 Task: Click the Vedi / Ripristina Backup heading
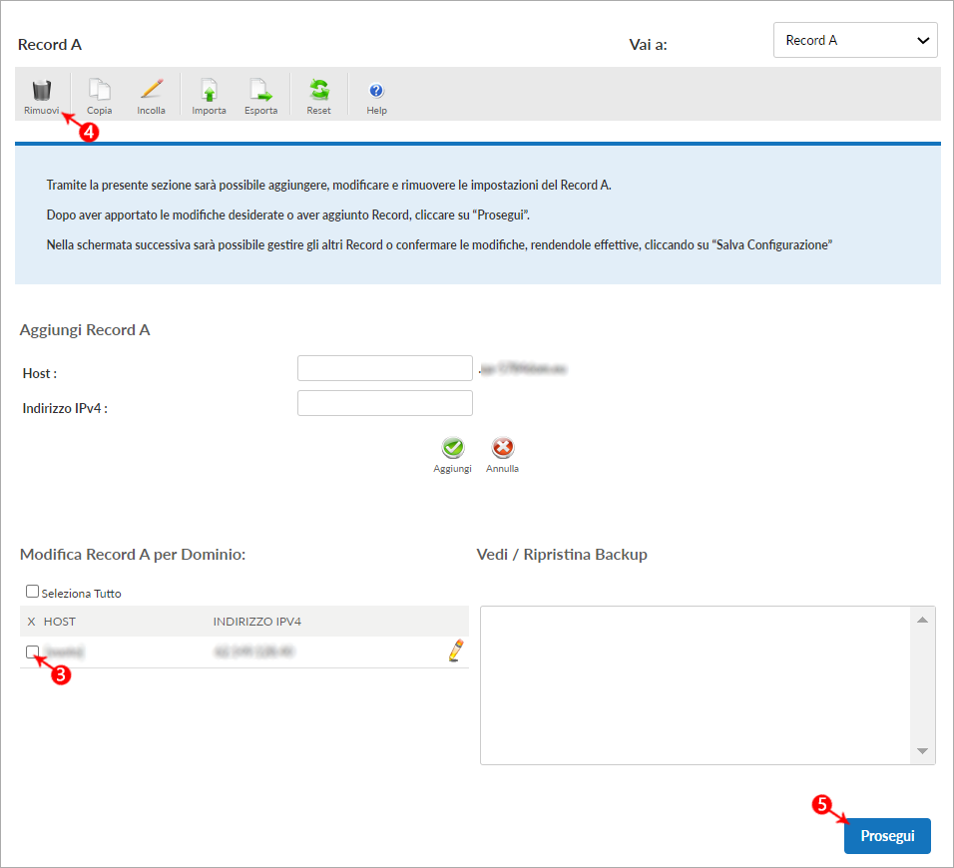(562, 554)
